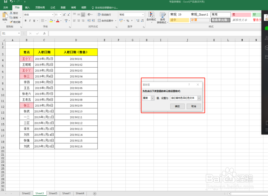Open the Conditional Formatting menu
Screen dimensions: 268x196
pyautogui.click(x=151, y=18)
